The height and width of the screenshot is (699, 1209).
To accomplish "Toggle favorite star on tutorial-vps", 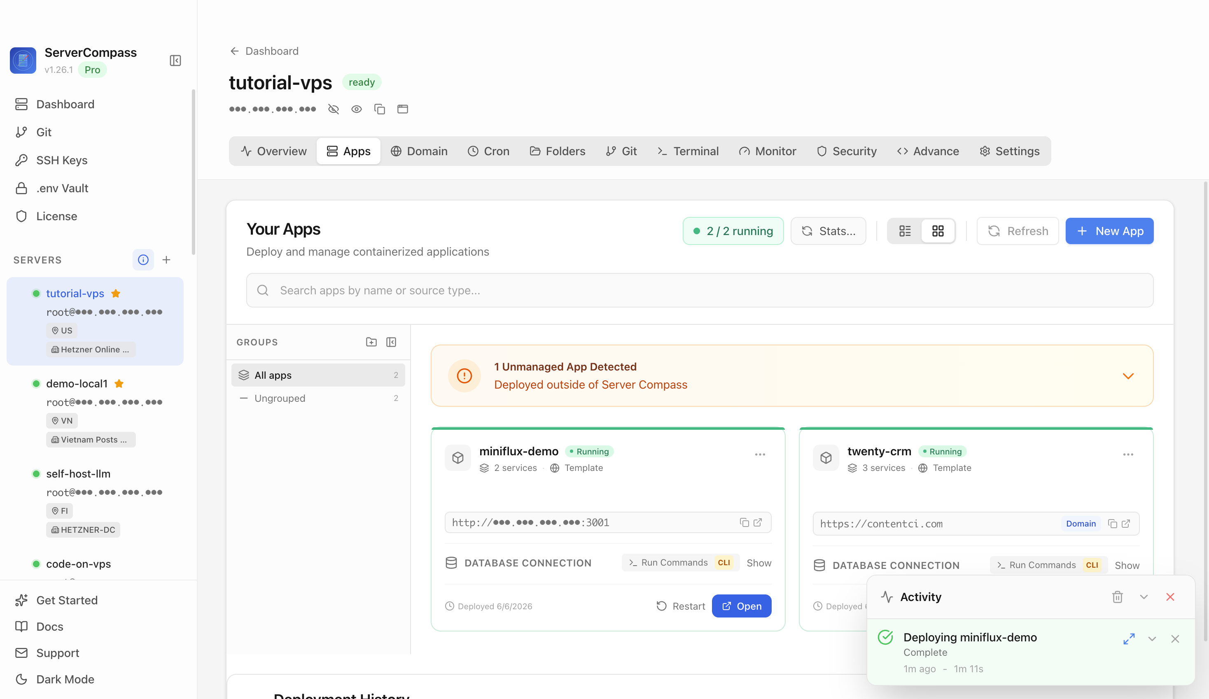I will pos(116,294).
